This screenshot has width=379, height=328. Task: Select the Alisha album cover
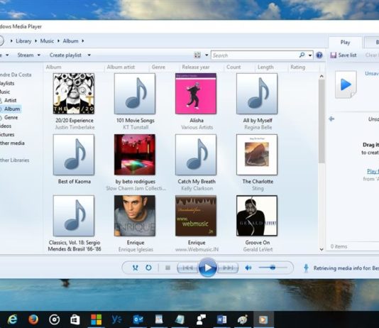point(196,94)
